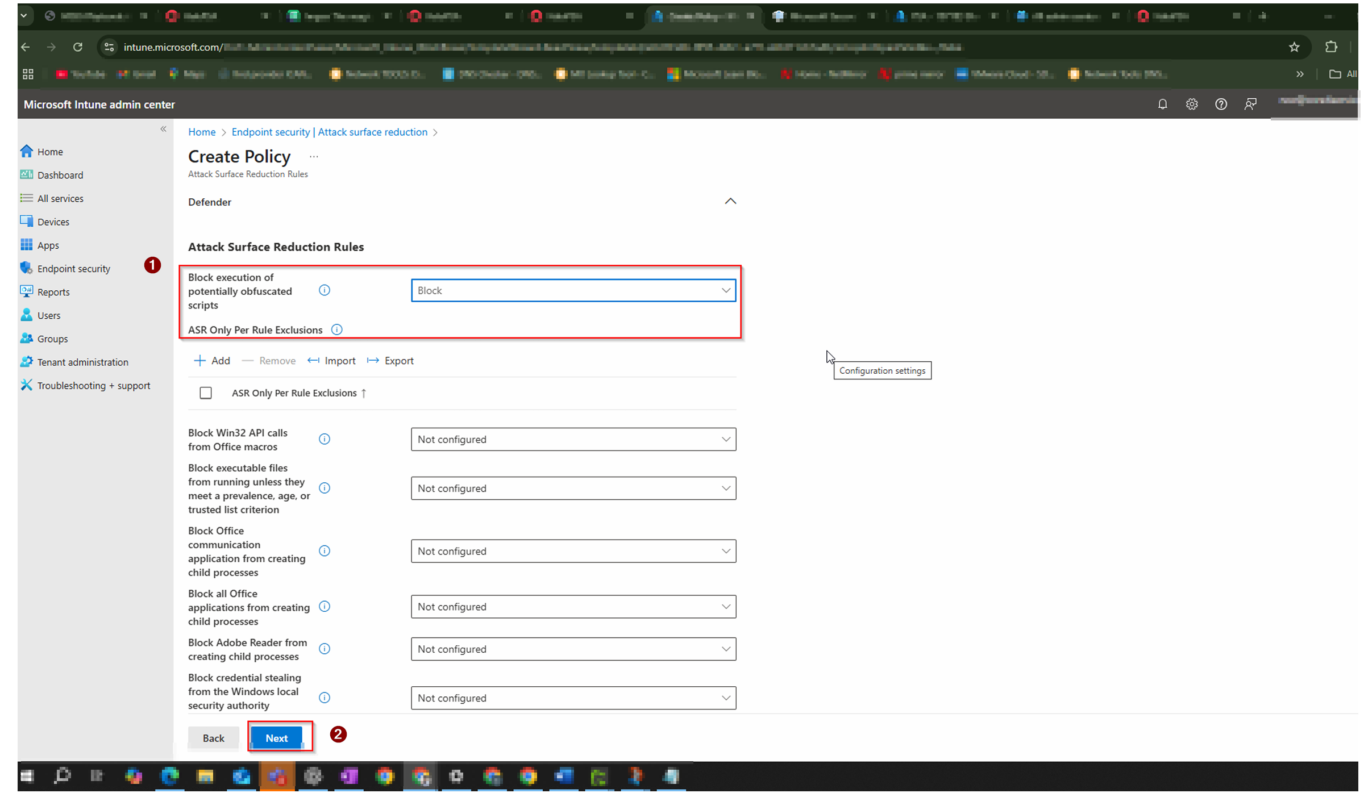1364x793 pixels.
Task: Click the Microsoft Intune admin center title
Action: (99, 105)
